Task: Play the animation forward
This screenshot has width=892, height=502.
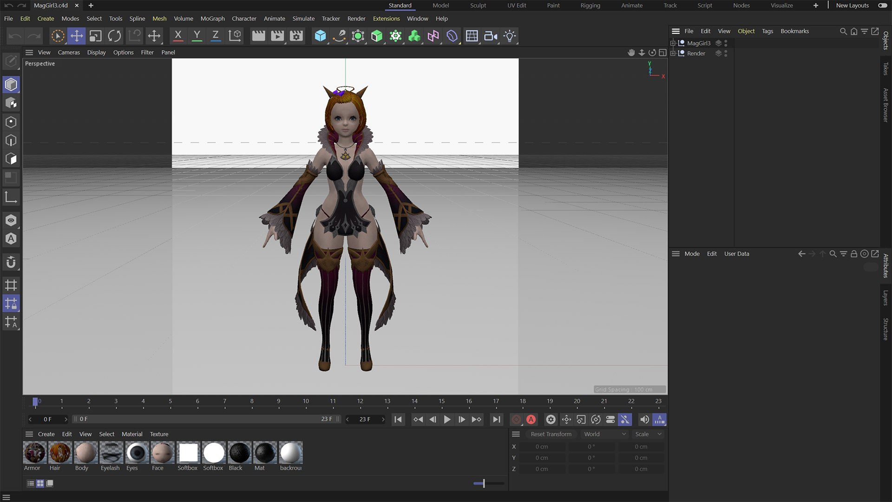Action: pos(447,420)
